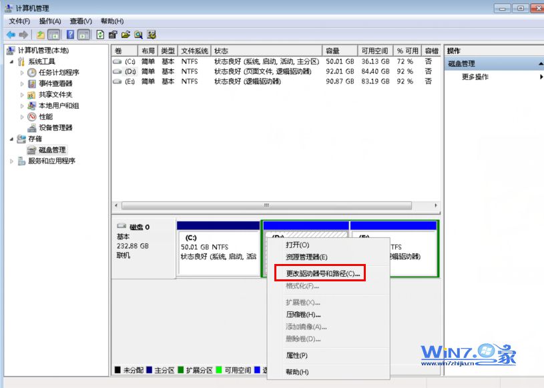Select 压缩卷(H)... in context menu

click(x=304, y=315)
